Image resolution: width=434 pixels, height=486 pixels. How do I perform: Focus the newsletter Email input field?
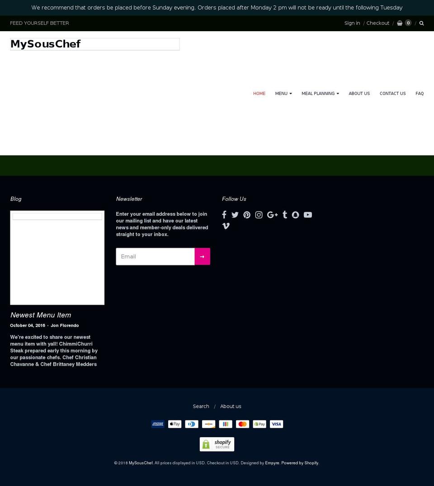pos(156,256)
